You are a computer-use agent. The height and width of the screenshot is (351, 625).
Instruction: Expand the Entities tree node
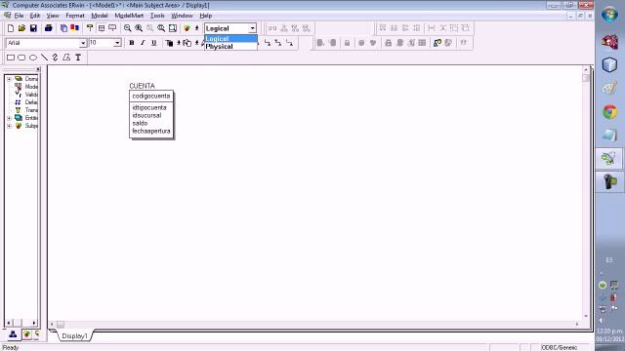pyautogui.click(x=9, y=118)
